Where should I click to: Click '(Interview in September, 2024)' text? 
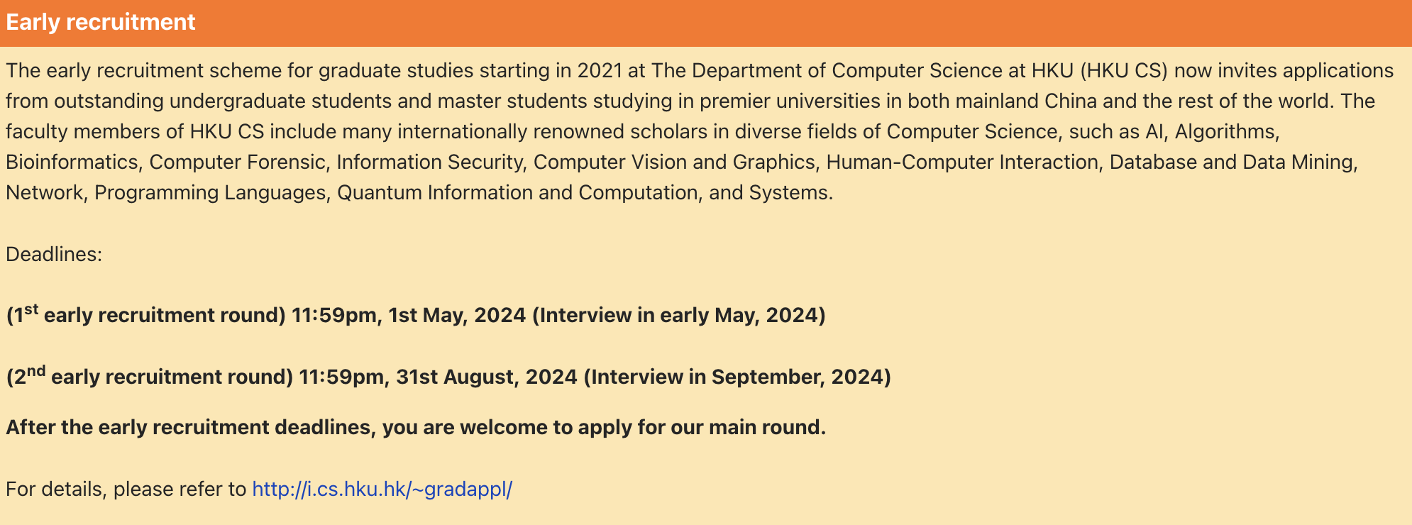(x=737, y=377)
